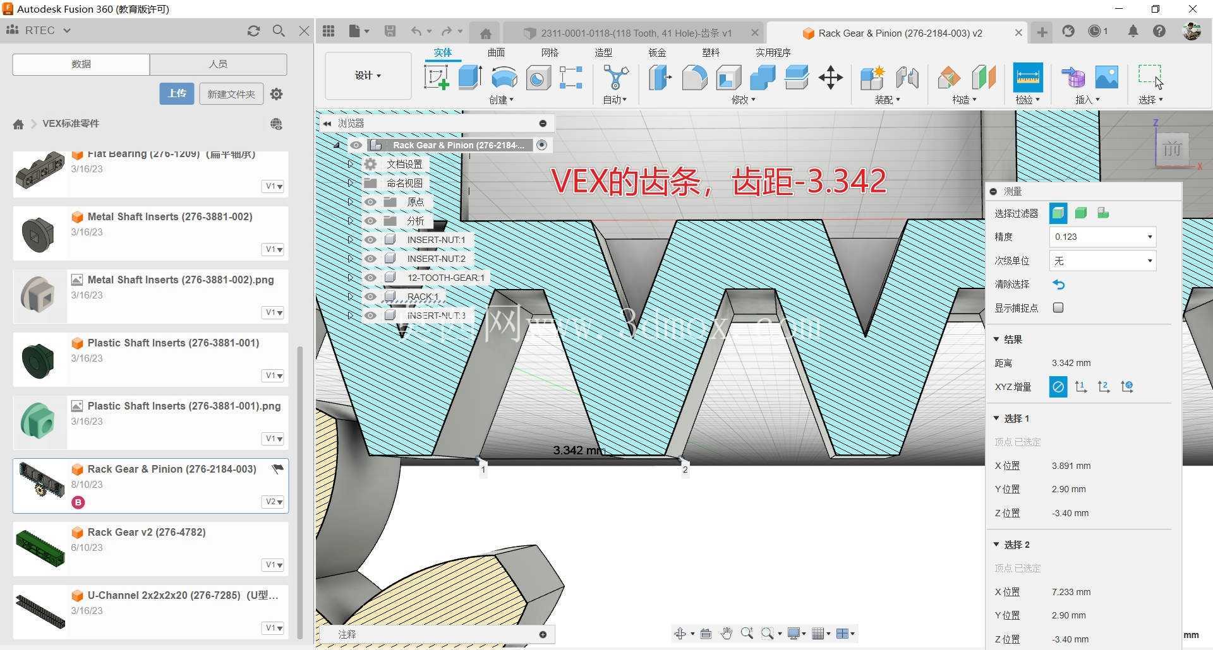Open the precision 0.123 dropdown
1213x650 pixels.
[x=1102, y=237]
